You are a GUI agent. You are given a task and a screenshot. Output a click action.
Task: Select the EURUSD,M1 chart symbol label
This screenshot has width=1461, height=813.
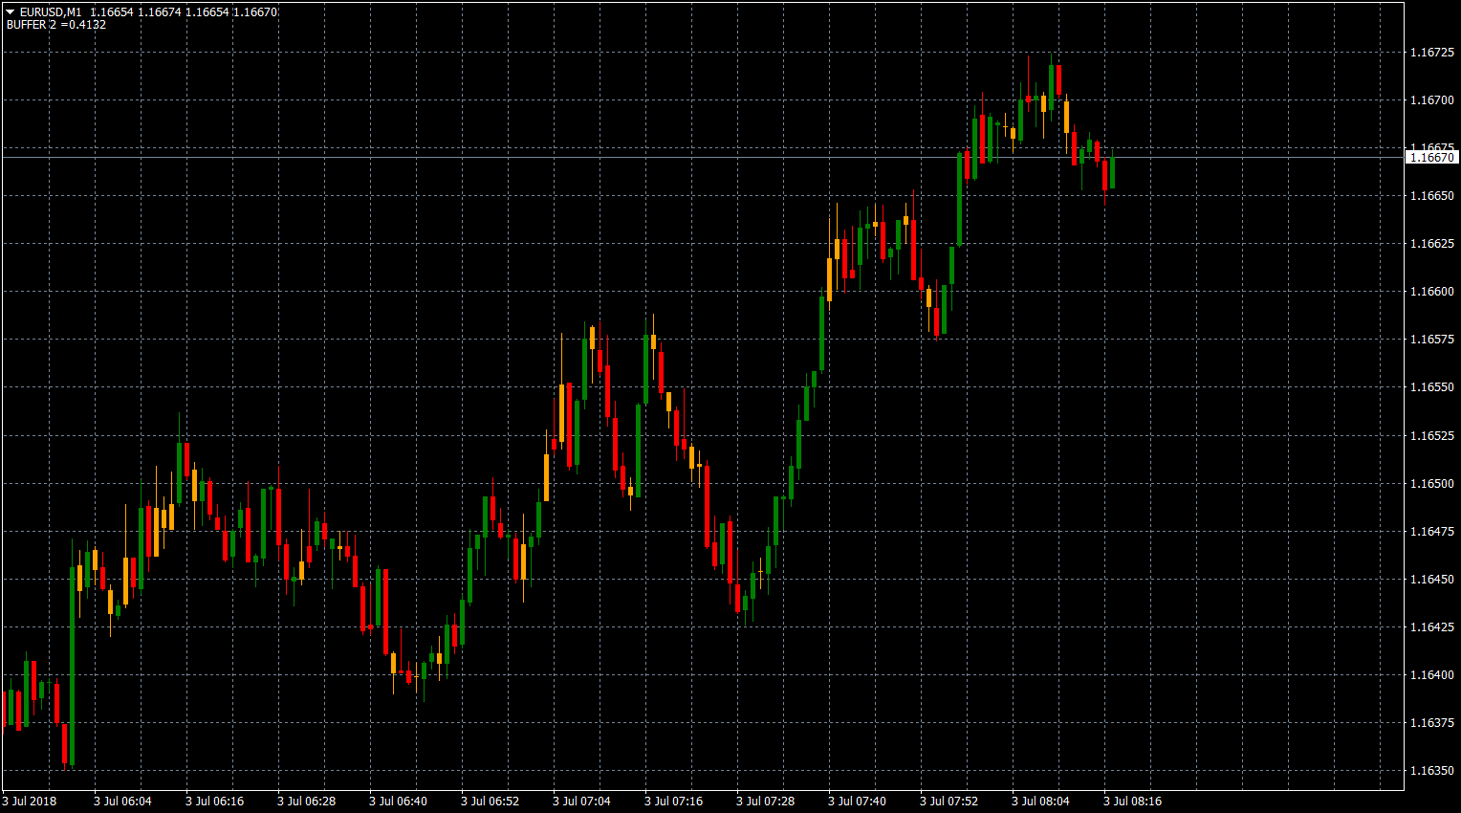pyautogui.click(x=51, y=12)
